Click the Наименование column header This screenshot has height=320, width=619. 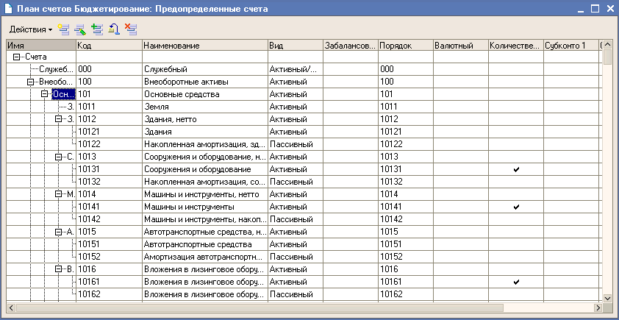(x=205, y=46)
